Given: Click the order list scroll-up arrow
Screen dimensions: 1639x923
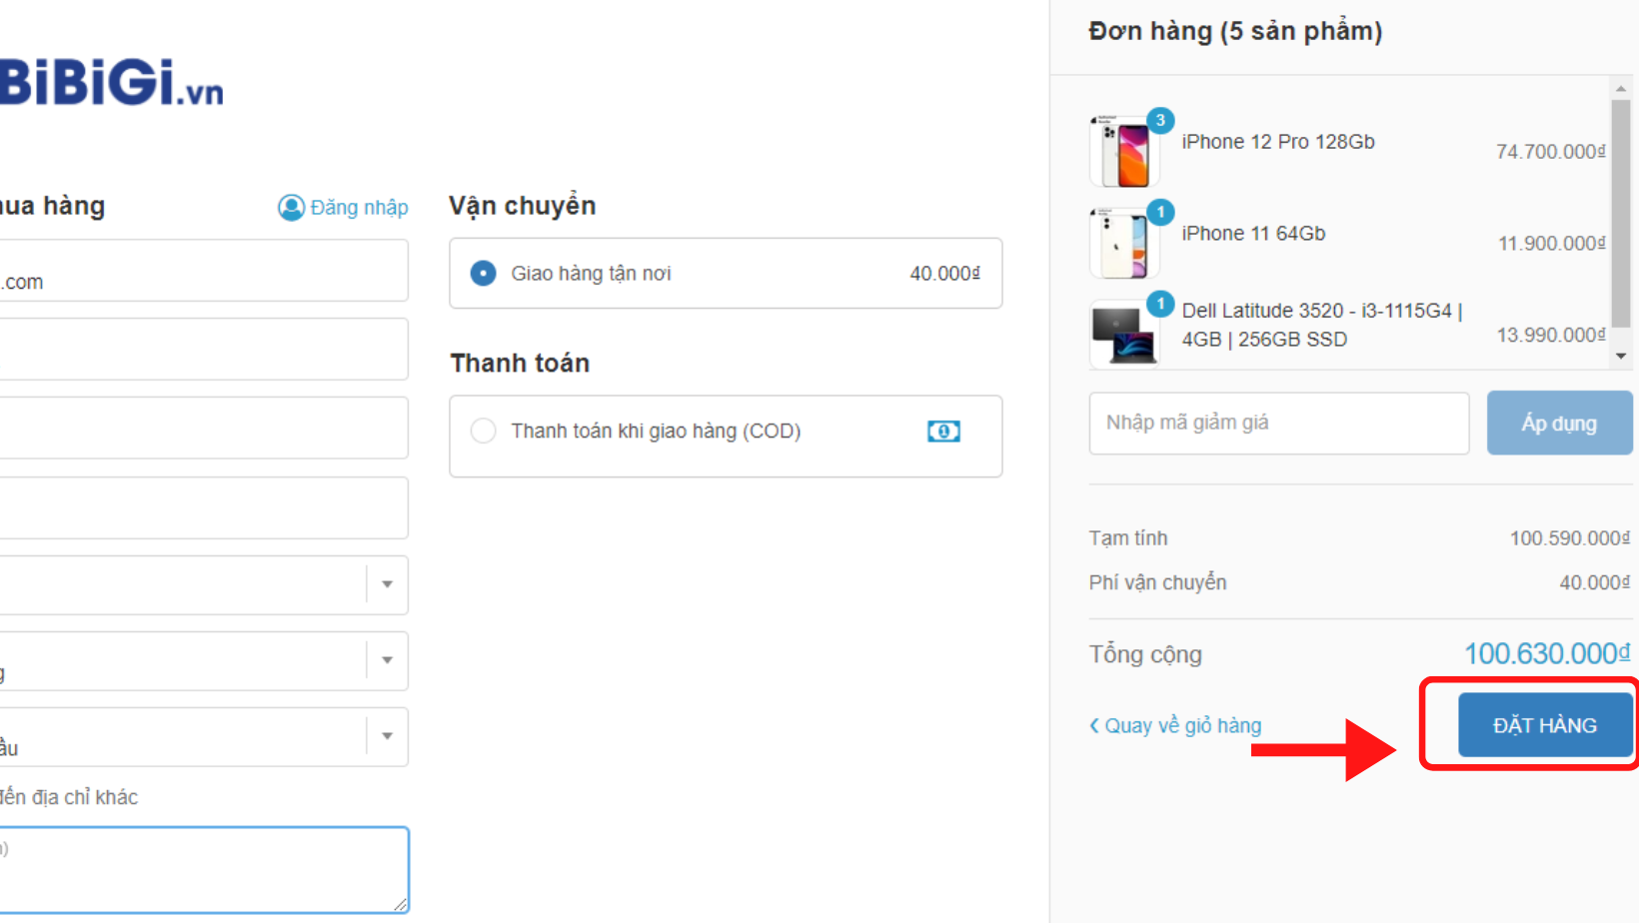Looking at the screenshot, I should click(x=1621, y=89).
